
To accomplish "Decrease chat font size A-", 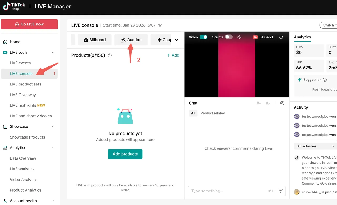I will coord(268,103).
